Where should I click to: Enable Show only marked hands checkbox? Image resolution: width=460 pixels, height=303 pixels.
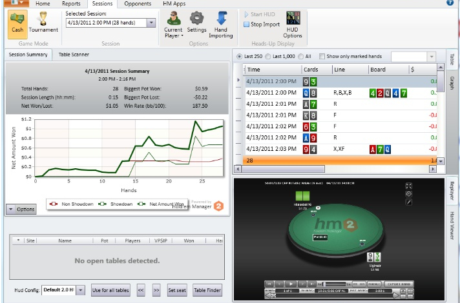(322, 57)
